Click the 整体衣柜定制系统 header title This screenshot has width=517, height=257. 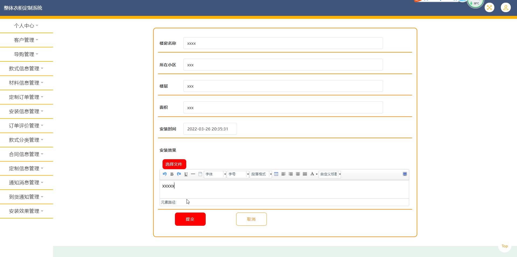pyautogui.click(x=23, y=8)
